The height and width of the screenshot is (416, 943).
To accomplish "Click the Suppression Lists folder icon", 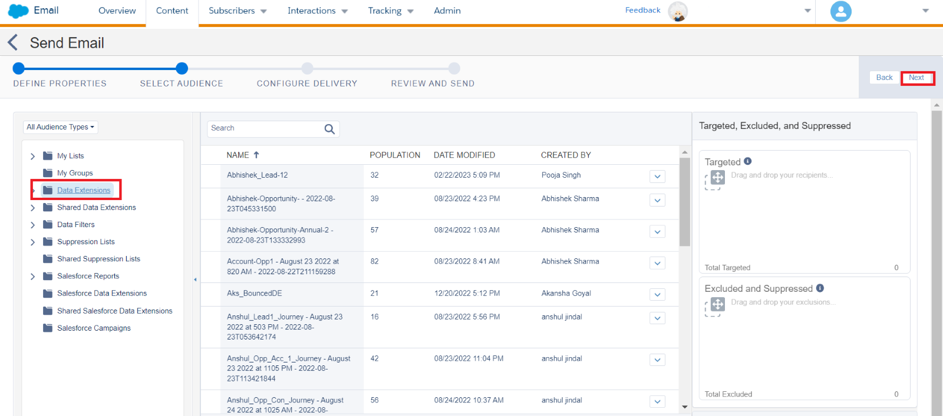I will click(x=48, y=241).
